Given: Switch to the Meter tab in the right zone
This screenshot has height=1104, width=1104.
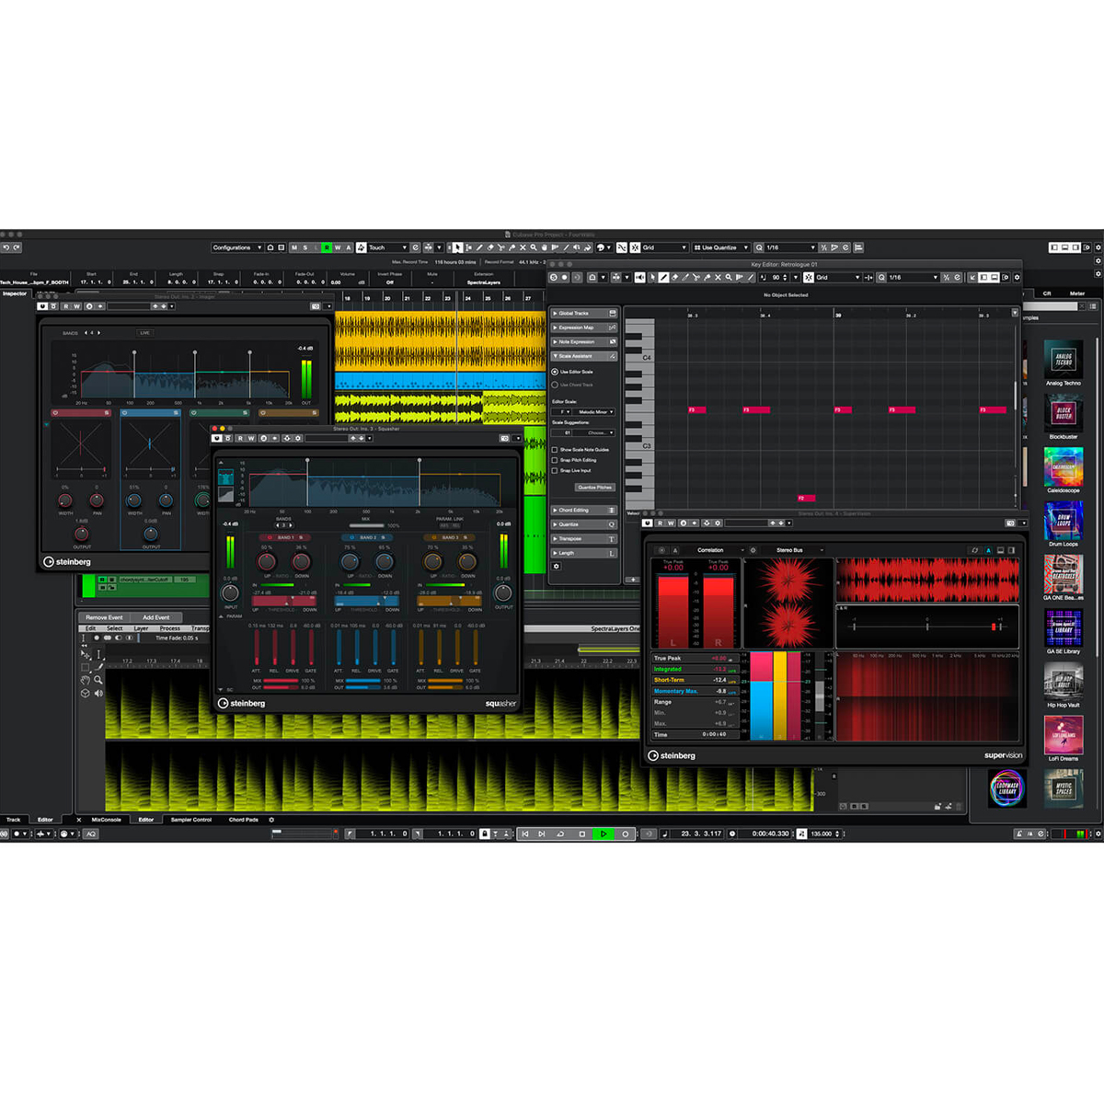Looking at the screenshot, I should point(1077,293).
